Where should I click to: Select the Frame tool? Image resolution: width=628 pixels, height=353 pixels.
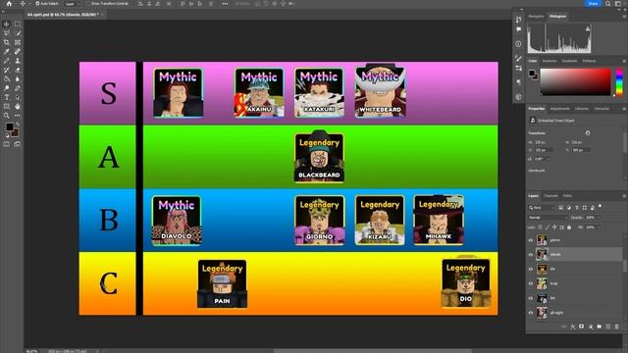click(x=18, y=42)
